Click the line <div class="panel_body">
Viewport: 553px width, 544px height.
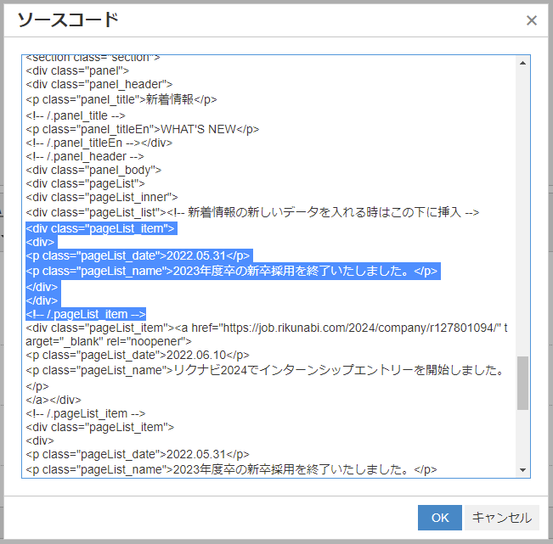coord(93,171)
